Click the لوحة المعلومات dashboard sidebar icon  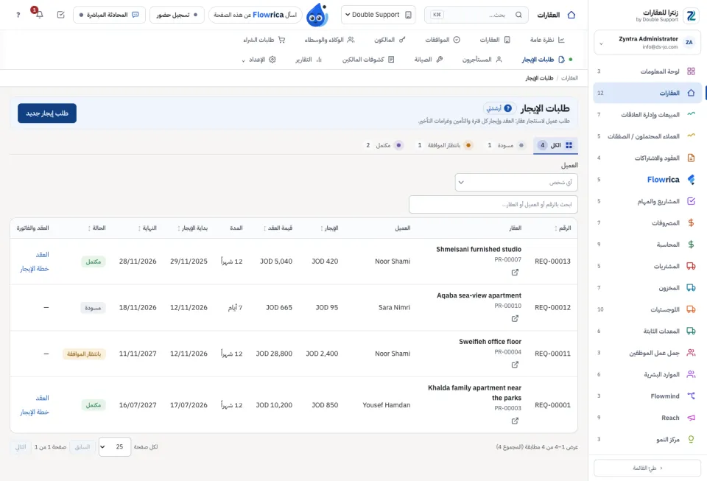point(691,71)
